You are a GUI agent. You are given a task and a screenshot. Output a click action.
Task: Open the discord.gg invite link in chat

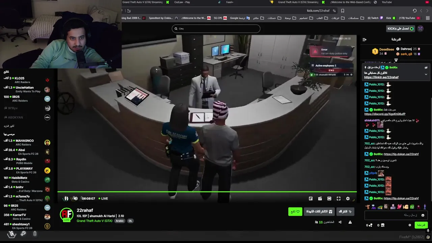point(385,114)
